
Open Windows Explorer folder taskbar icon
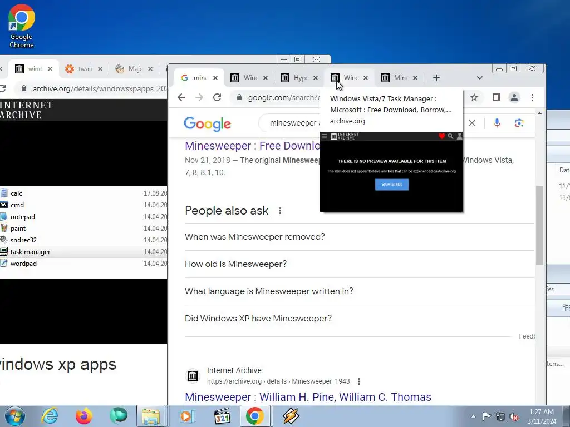(x=151, y=416)
